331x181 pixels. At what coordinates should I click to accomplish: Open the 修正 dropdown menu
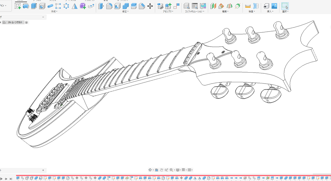click(126, 12)
